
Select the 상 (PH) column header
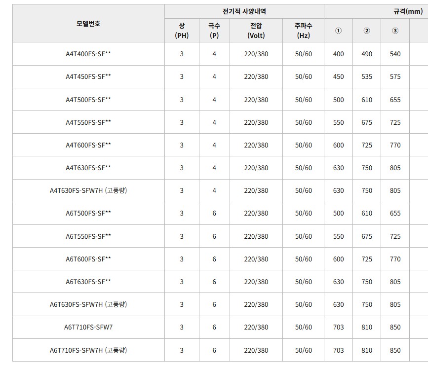click(182, 31)
